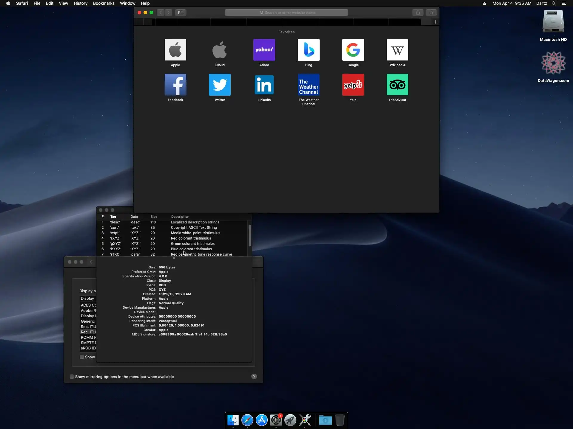The height and width of the screenshot is (429, 573).
Task: Open the TripAdvisor favorite icon
Action: pyautogui.click(x=397, y=85)
